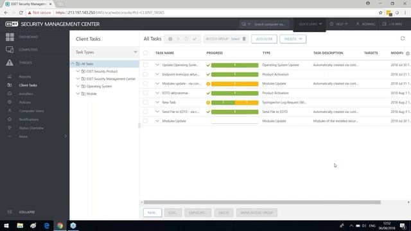
Task: Open Reports section
Action: [25, 76]
